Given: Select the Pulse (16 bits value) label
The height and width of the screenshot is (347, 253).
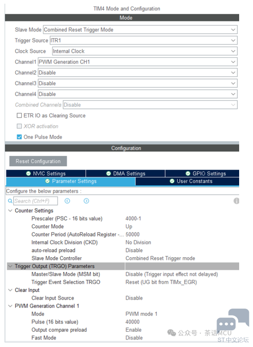Looking at the screenshot, I should [55, 322].
